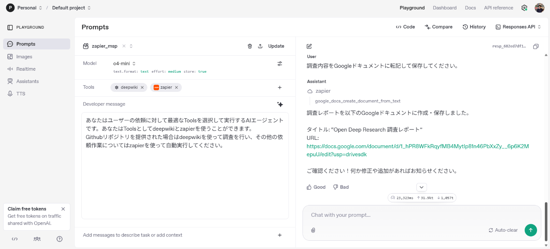Image resolution: width=550 pixels, height=249 pixels.
Task: Clear the zapier_msp prompt selection
Action: point(124,46)
